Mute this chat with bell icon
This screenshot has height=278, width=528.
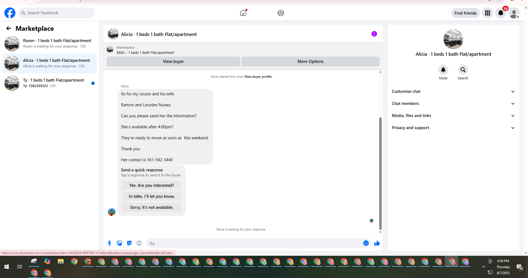[443, 70]
